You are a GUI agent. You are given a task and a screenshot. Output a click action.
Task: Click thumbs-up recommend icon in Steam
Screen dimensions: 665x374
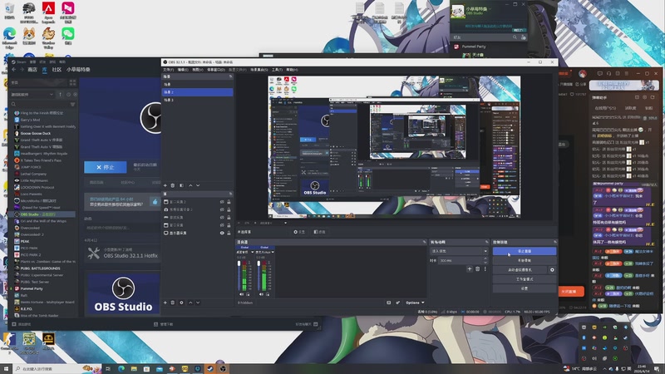(155, 201)
